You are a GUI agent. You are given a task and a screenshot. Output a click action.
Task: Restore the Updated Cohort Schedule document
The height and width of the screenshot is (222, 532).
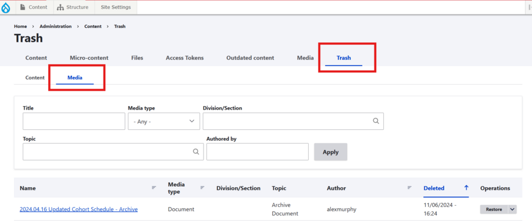click(494, 209)
